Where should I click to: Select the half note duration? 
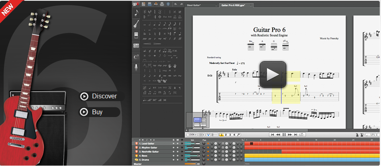(x=150, y=24)
